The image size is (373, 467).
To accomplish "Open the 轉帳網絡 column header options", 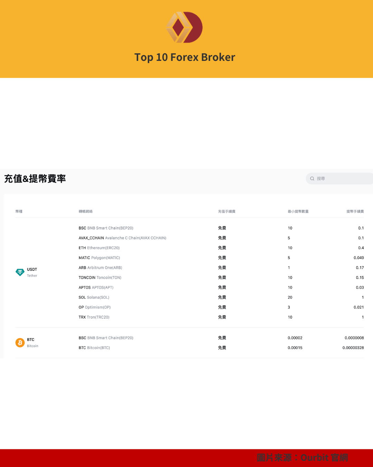I will coord(86,211).
